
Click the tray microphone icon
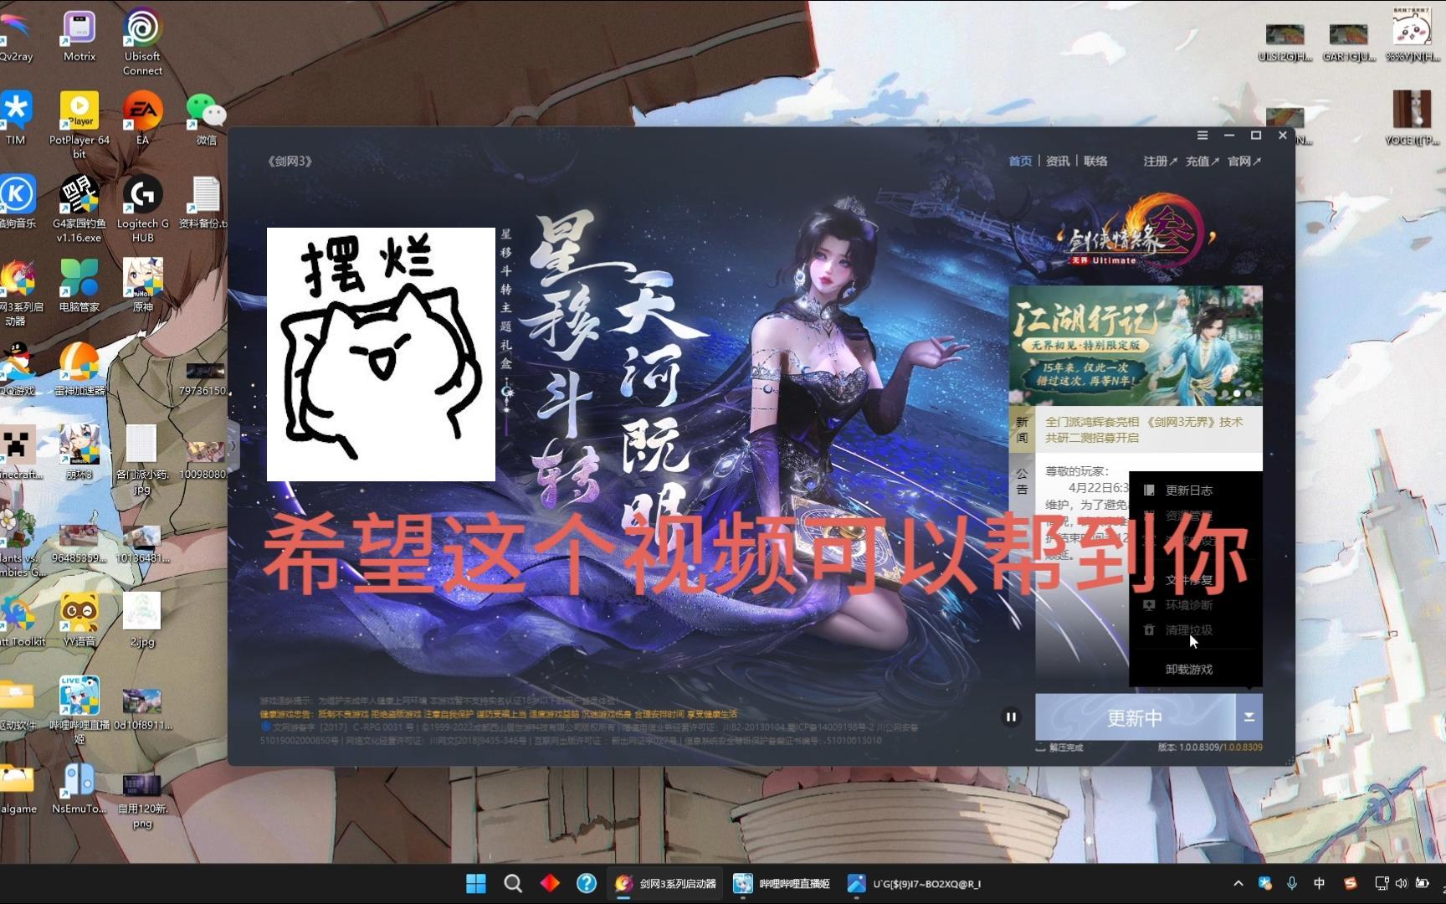[1292, 883]
